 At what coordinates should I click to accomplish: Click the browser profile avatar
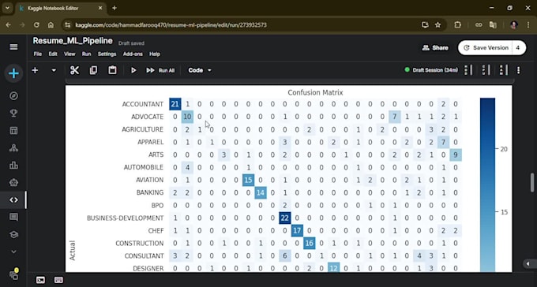(514, 25)
